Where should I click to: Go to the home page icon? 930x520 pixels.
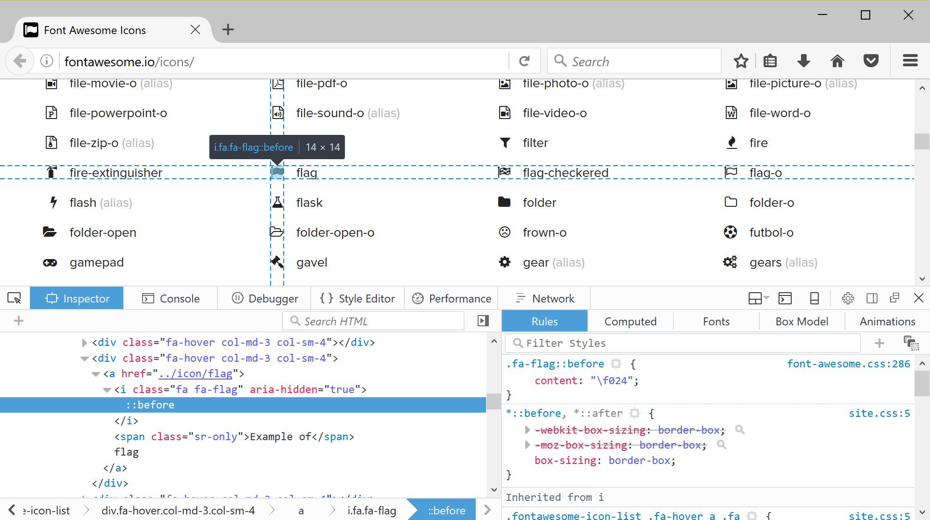point(837,61)
